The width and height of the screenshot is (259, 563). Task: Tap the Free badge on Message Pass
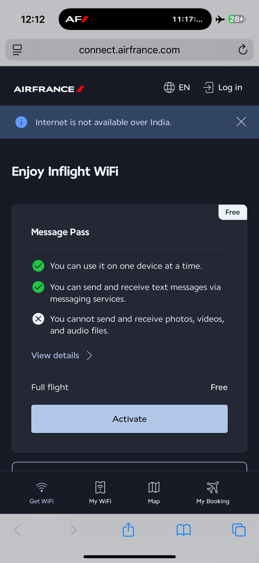233,212
